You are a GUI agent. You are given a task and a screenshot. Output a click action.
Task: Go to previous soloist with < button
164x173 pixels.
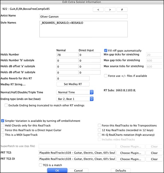tap(98, 10)
